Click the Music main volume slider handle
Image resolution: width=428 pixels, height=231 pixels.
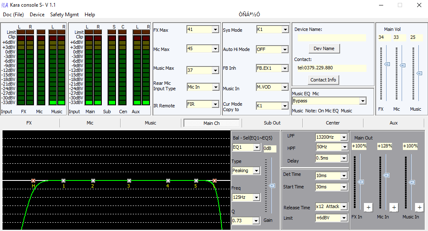tap(419, 73)
